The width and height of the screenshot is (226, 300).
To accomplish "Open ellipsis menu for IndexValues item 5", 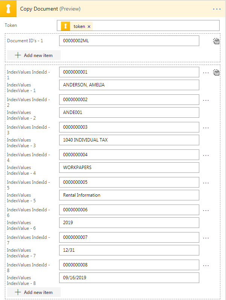I will (x=206, y=183).
